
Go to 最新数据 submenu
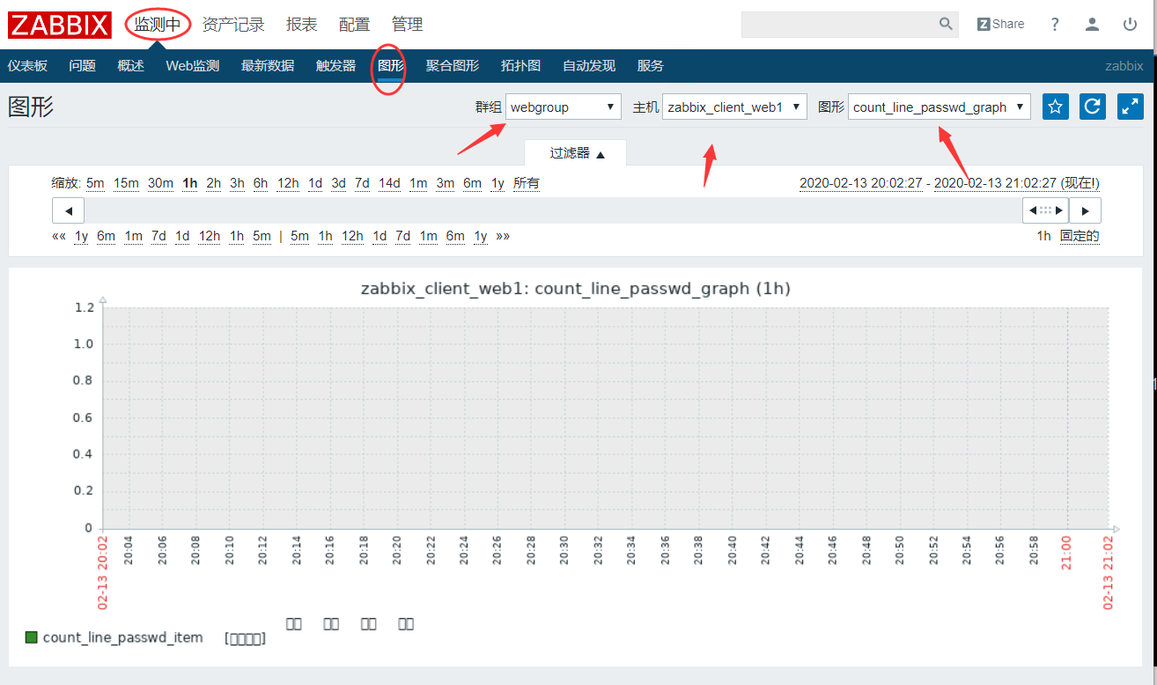[x=268, y=66]
